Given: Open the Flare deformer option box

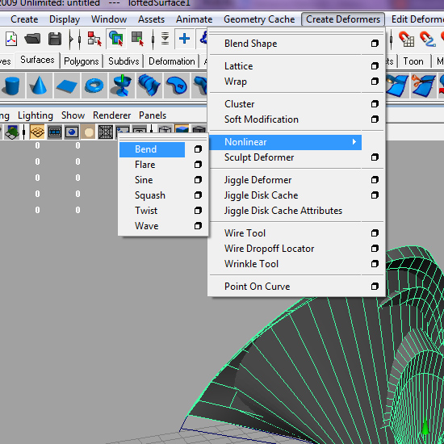Looking at the screenshot, I should [x=198, y=165].
